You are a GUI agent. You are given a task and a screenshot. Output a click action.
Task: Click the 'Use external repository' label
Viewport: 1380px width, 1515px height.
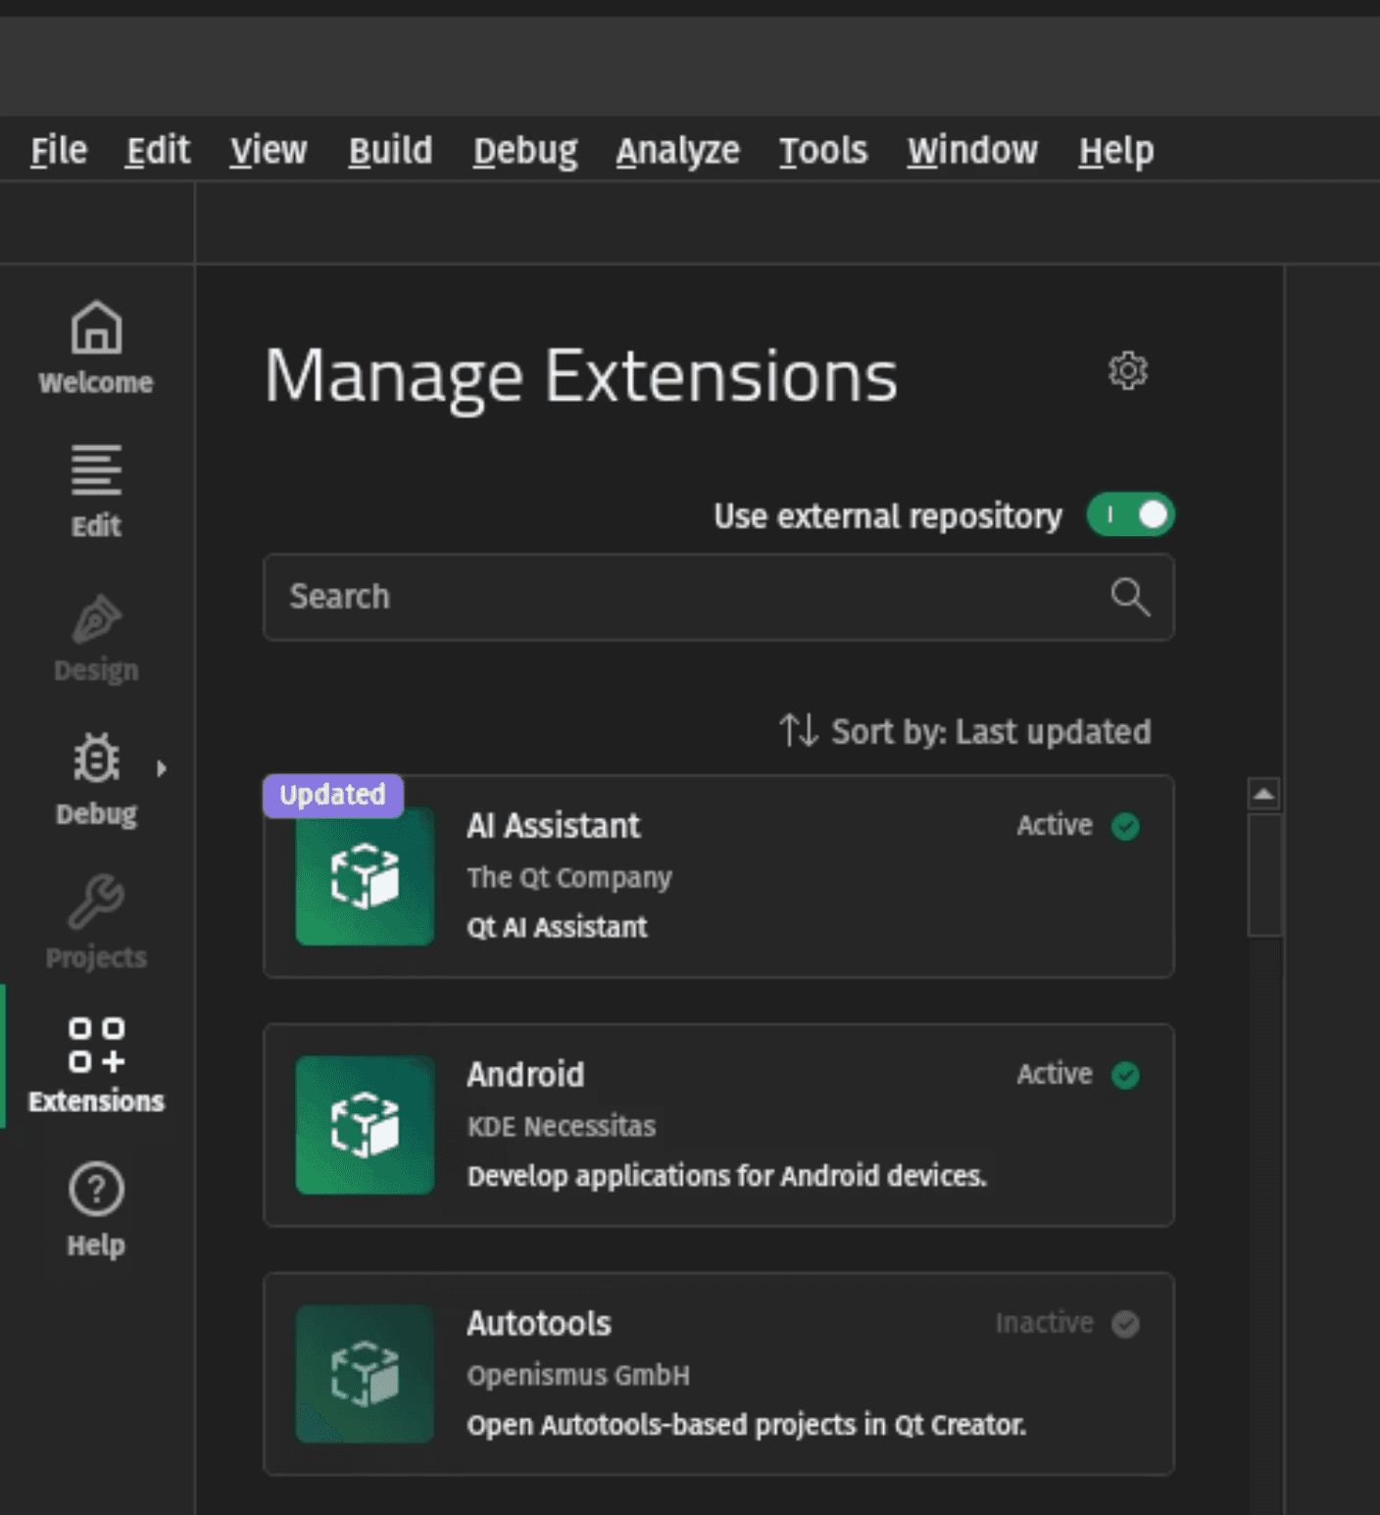point(888,516)
